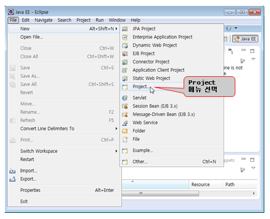Open the Window menu
This screenshot has height=219, width=270.
(117, 20)
